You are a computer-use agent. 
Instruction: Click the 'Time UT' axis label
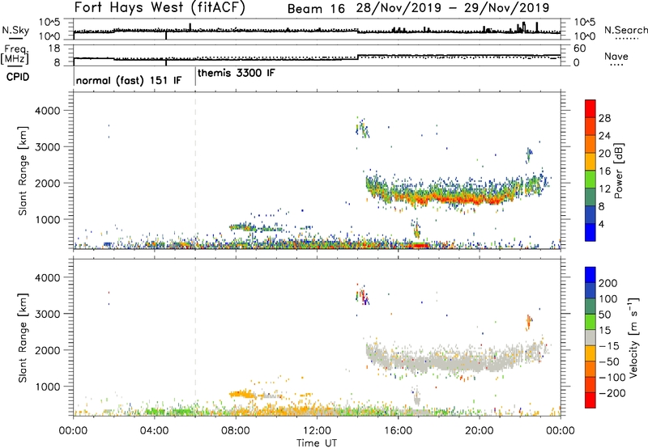tap(317, 442)
